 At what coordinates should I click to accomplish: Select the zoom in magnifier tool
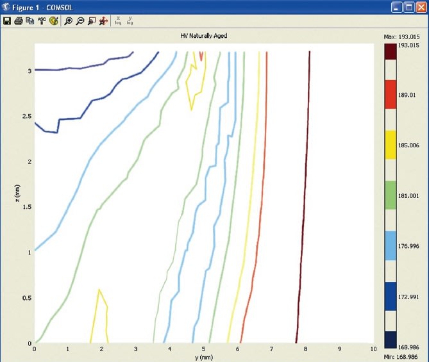pyautogui.click(x=68, y=21)
